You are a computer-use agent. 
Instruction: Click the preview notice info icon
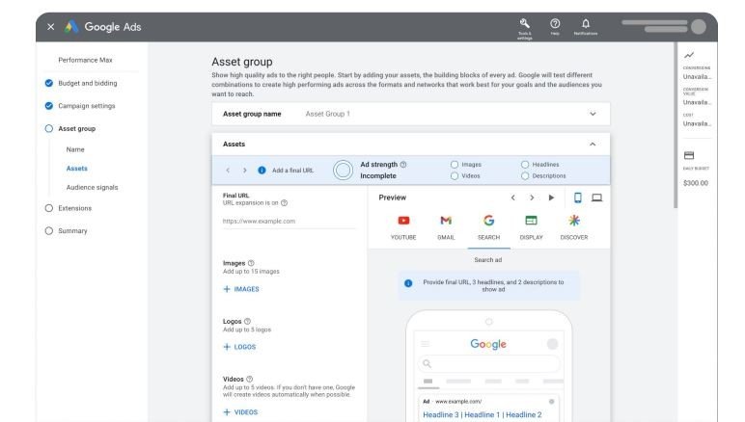408,283
